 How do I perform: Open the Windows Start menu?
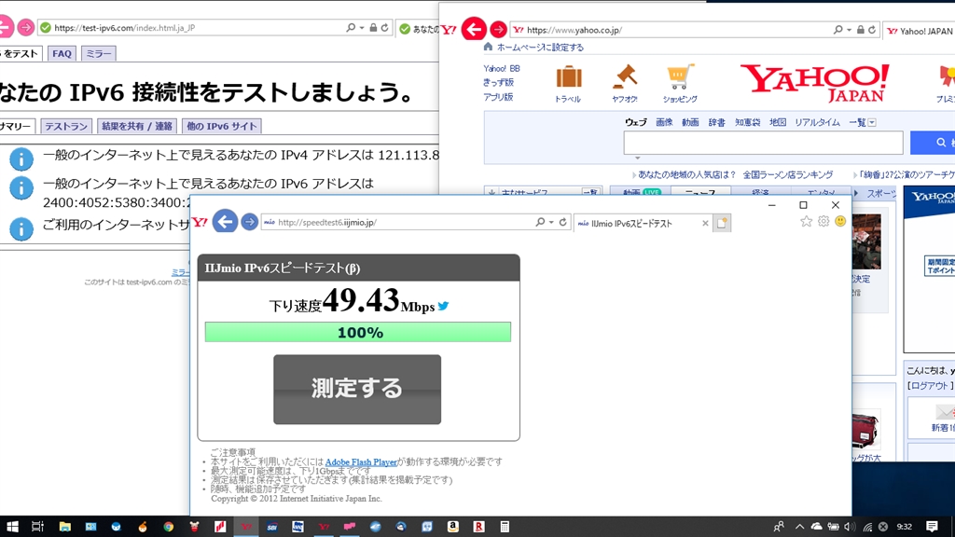(x=11, y=527)
